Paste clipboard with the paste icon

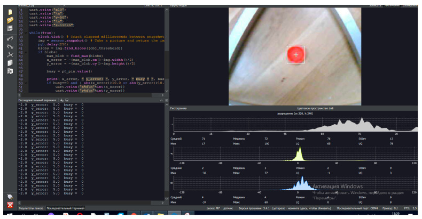pyautogui.click(x=10, y=71)
